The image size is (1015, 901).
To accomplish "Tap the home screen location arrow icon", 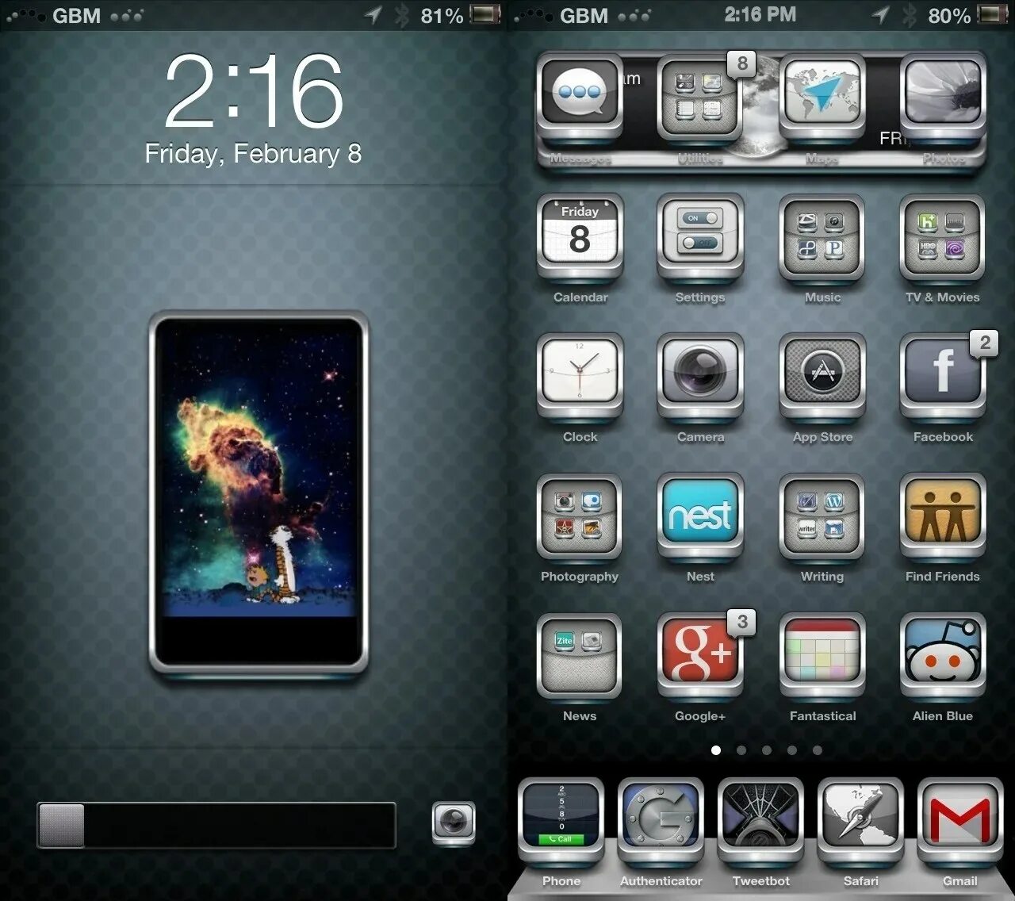I will pos(880,15).
